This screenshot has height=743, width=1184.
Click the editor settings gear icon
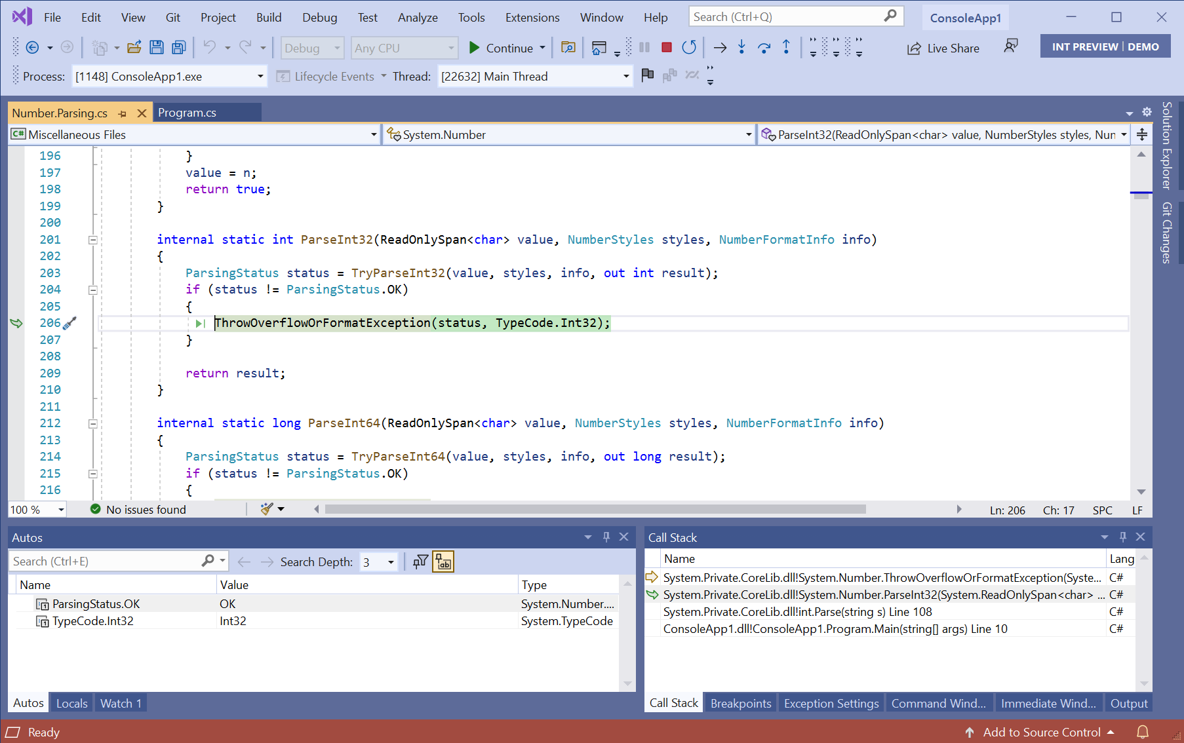point(1147,112)
